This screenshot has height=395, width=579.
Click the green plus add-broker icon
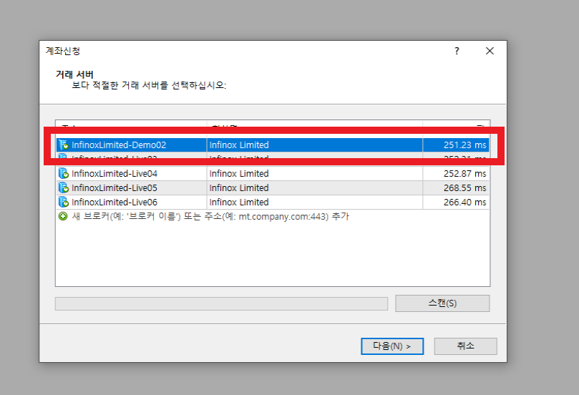click(63, 216)
